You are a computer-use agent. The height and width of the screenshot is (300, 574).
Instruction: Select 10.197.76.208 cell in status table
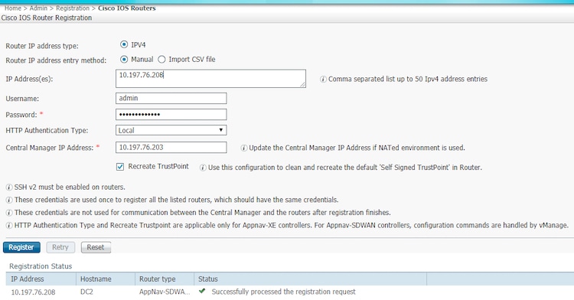click(33, 292)
